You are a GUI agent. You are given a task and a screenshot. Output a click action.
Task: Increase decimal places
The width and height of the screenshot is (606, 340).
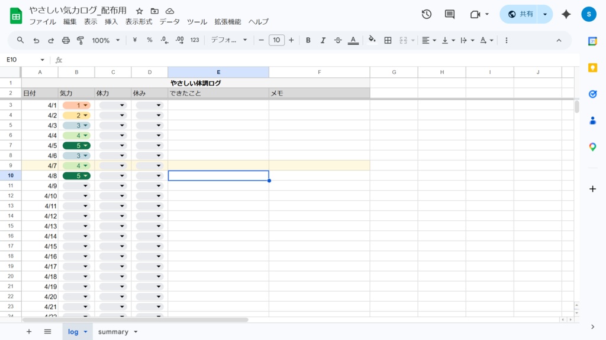point(179,40)
